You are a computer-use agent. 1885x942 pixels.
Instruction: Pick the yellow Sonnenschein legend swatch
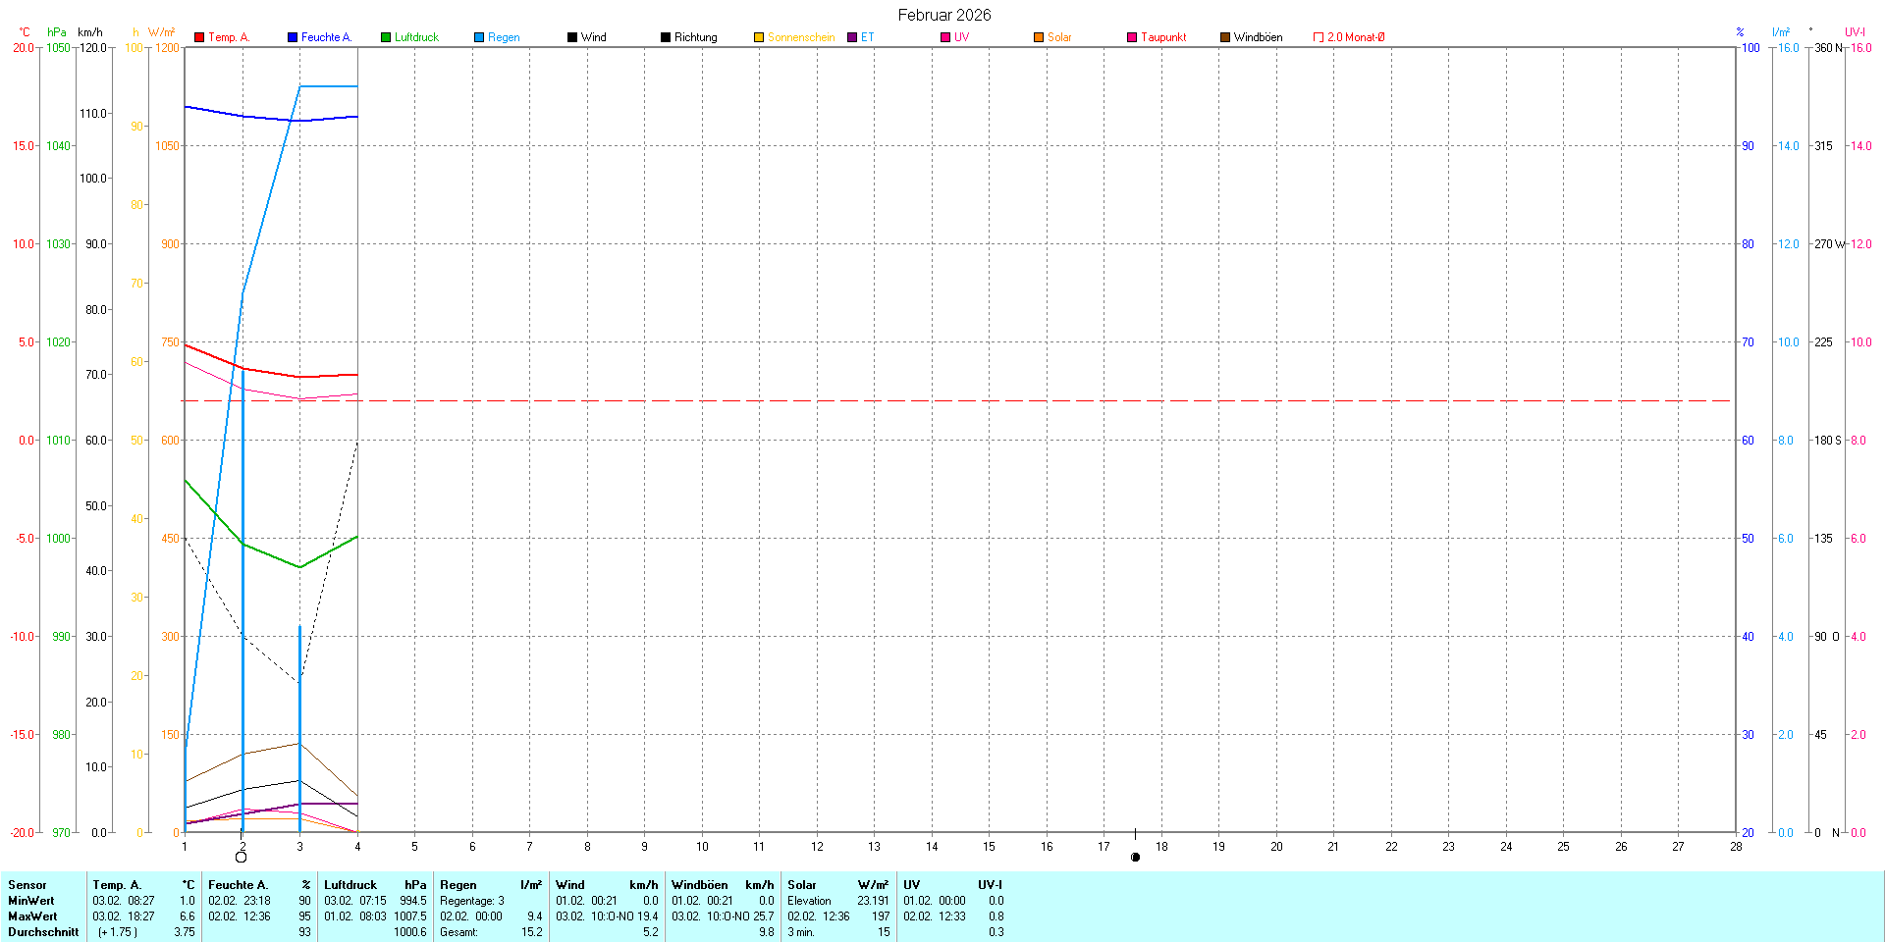click(x=759, y=37)
